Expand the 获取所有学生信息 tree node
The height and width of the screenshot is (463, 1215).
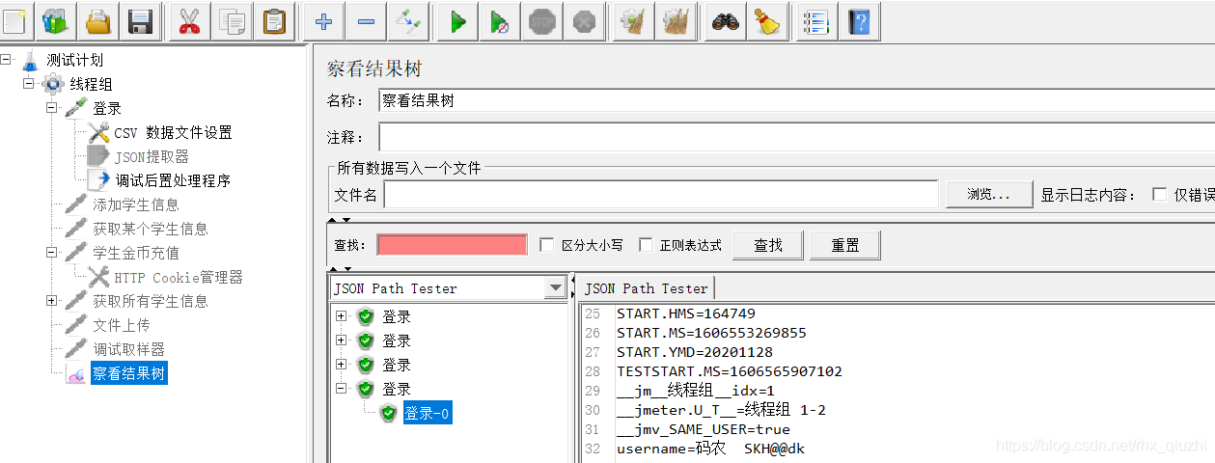pyautogui.click(x=52, y=301)
